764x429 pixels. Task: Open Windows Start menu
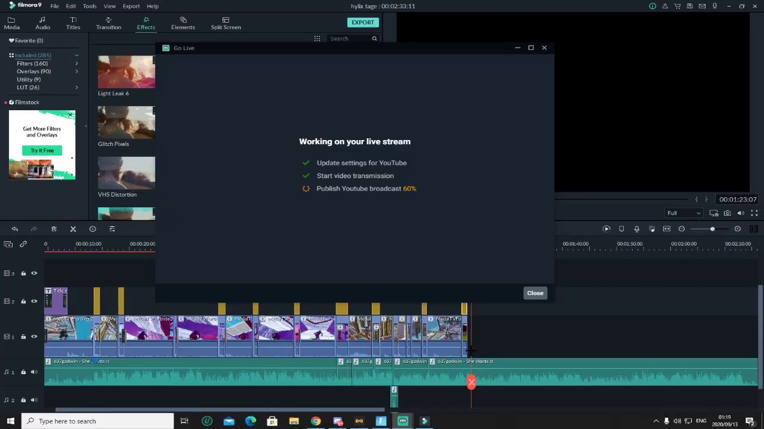coord(11,421)
